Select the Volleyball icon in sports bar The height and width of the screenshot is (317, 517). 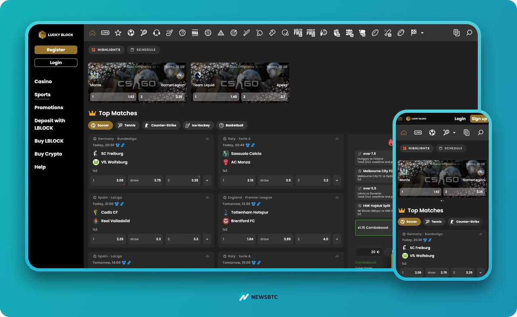pyautogui.click(x=208, y=33)
